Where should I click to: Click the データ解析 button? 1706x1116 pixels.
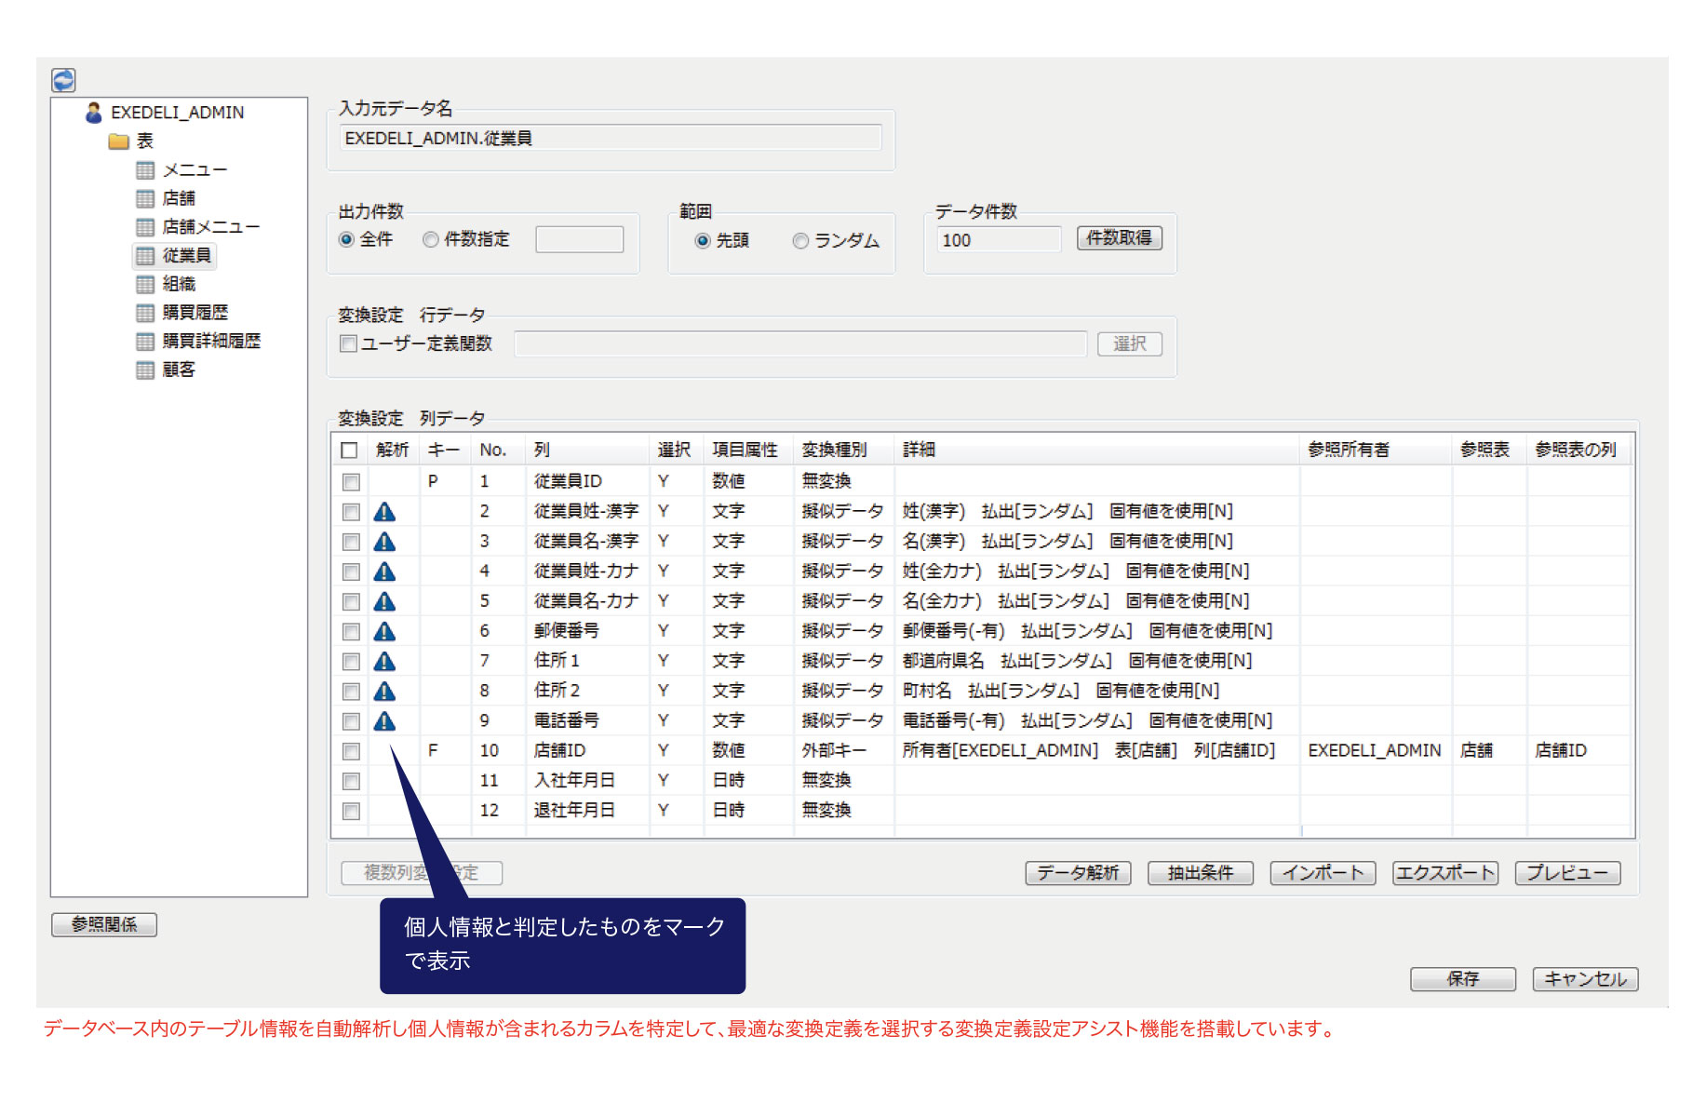pos(1078,873)
